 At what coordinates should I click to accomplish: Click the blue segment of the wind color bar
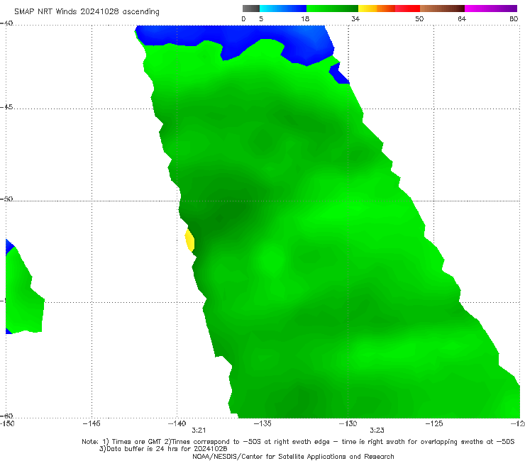point(283,9)
